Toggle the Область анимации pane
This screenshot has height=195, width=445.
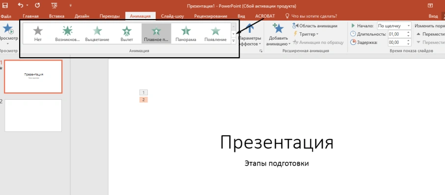click(315, 26)
